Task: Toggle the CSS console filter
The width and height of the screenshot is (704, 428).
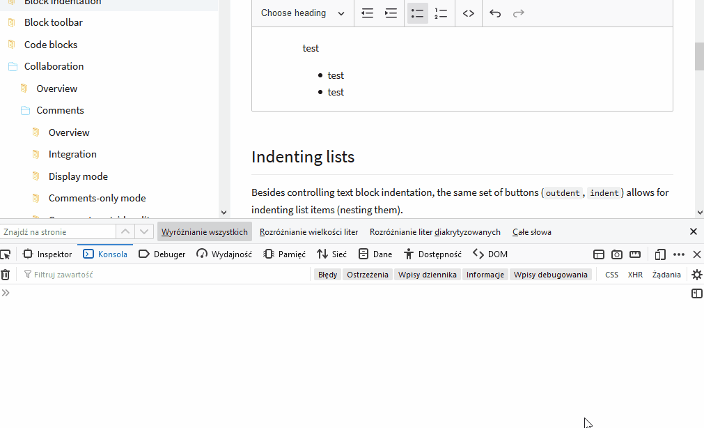Action: [x=611, y=275]
